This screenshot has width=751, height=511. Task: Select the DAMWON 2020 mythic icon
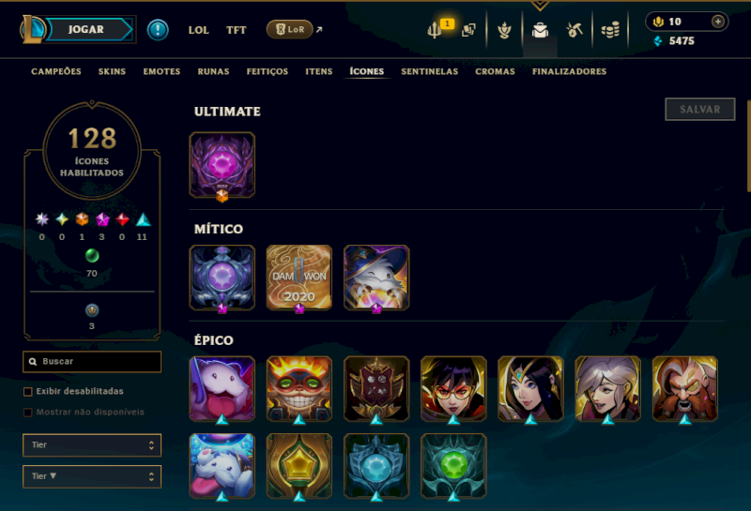click(x=299, y=278)
